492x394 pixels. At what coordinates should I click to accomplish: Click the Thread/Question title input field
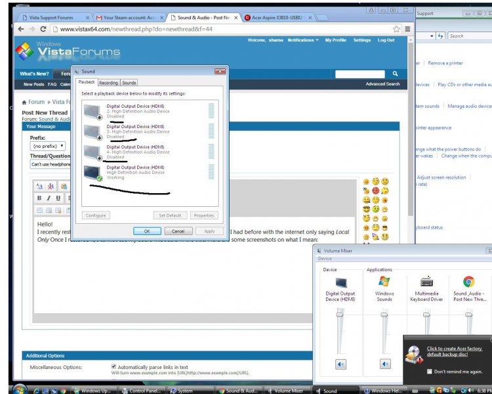(51, 164)
